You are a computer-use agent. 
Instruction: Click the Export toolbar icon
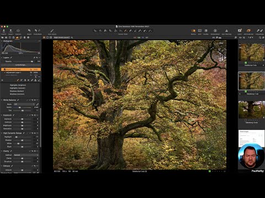(10, 31)
